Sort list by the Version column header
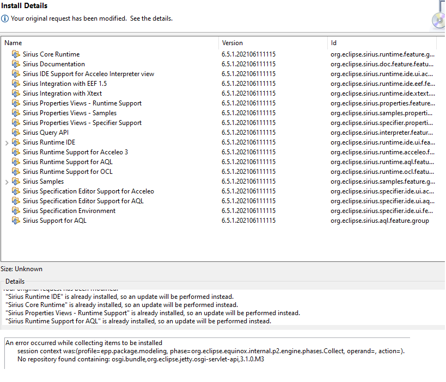Image resolution: width=446 pixels, height=382 pixels. pos(273,43)
